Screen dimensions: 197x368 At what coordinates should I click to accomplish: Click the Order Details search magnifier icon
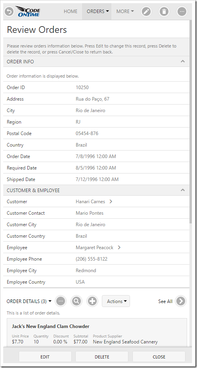[77, 301]
